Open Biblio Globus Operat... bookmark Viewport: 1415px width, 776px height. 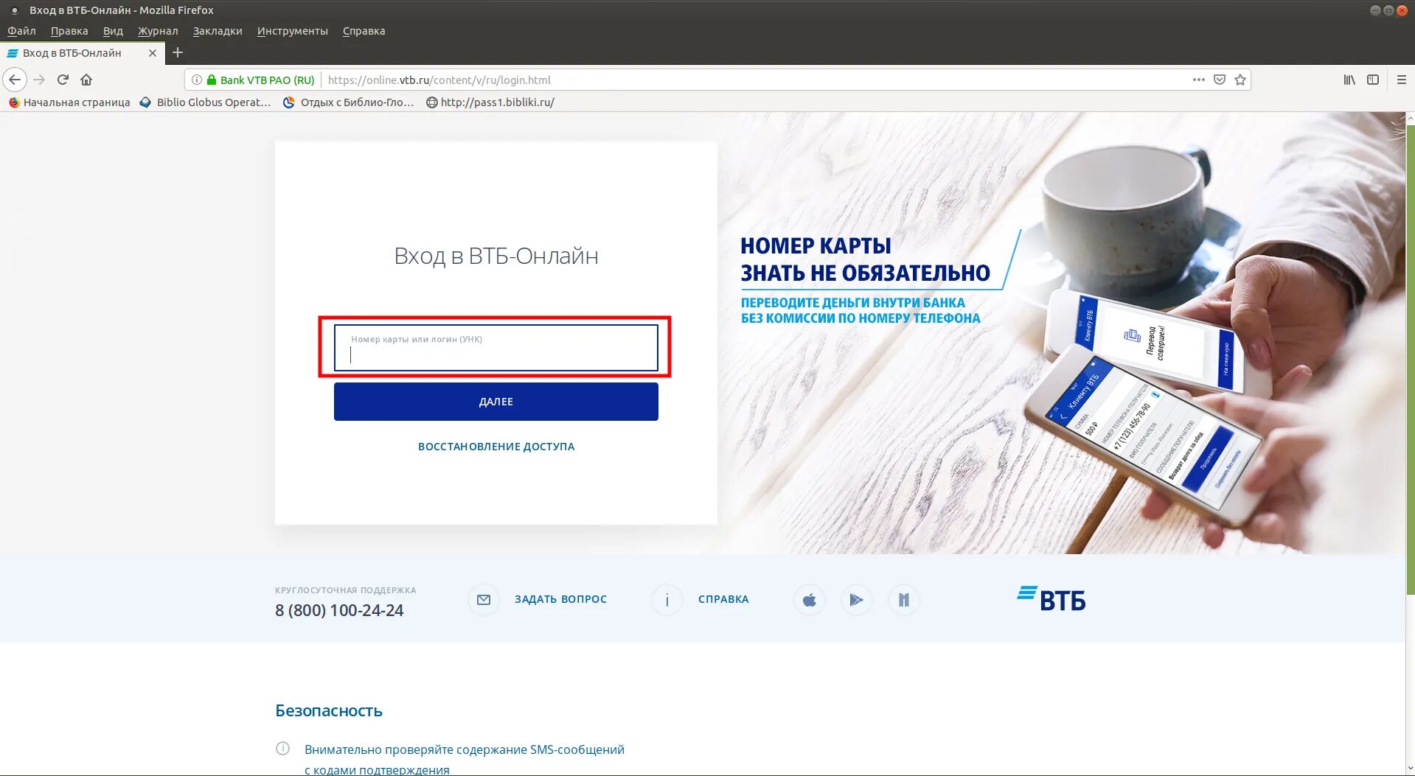[205, 102]
